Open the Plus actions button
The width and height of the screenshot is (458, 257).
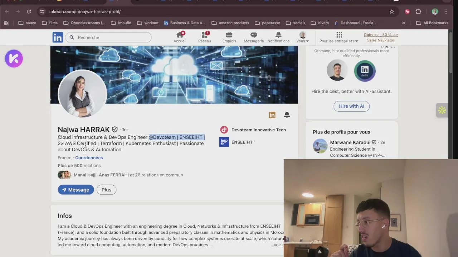coord(106,190)
